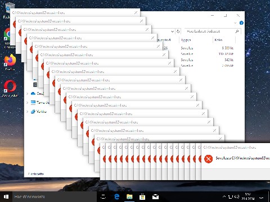Expand the OneDrive tree node
Viewport: 270px width, 202px height.
[x=28, y=94]
